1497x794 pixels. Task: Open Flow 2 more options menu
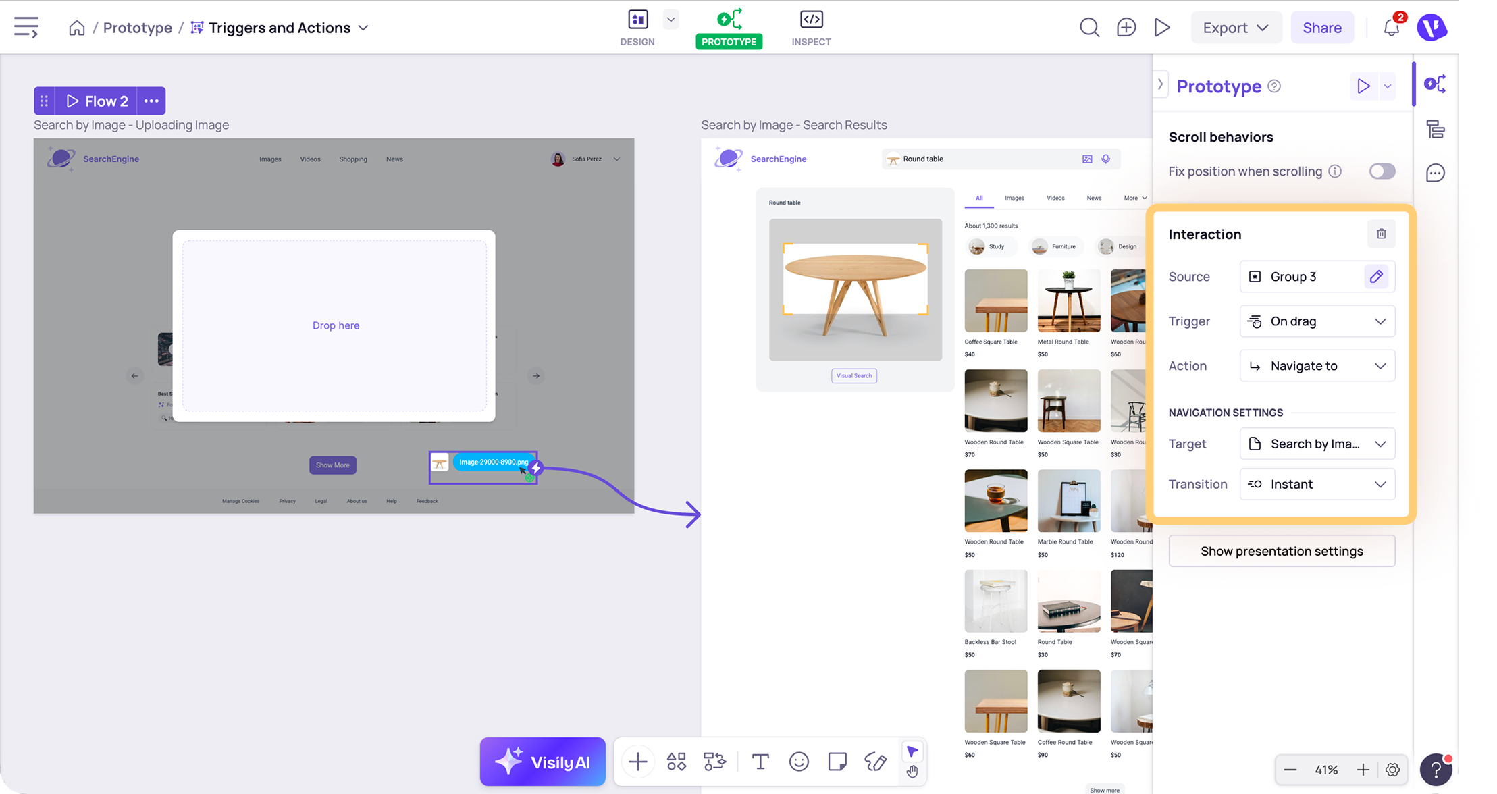coord(151,101)
